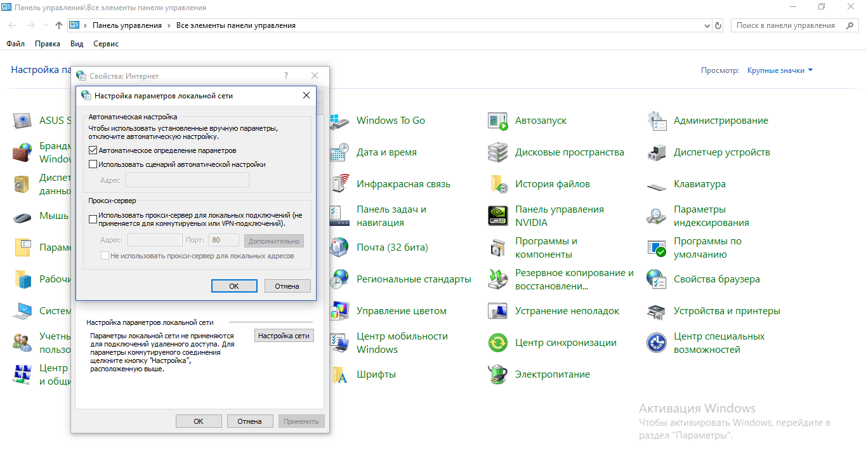Open the Правка menu
Image resolution: width=866 pixels, height=462 pixels.
[x=48, y=44]
